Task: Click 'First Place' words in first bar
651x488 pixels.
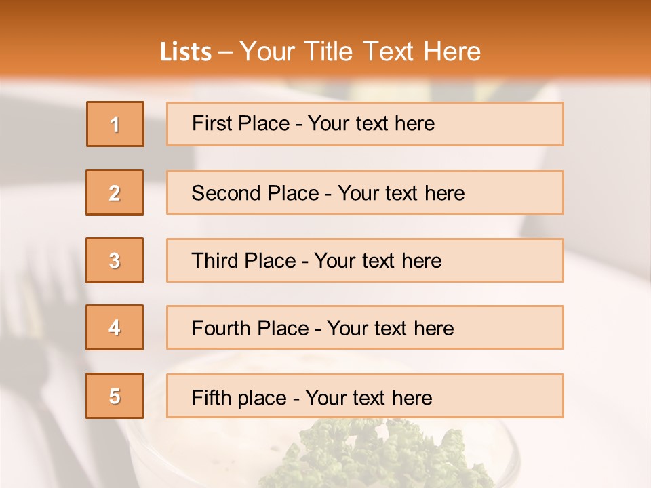Action: click(x=241, y=123)
